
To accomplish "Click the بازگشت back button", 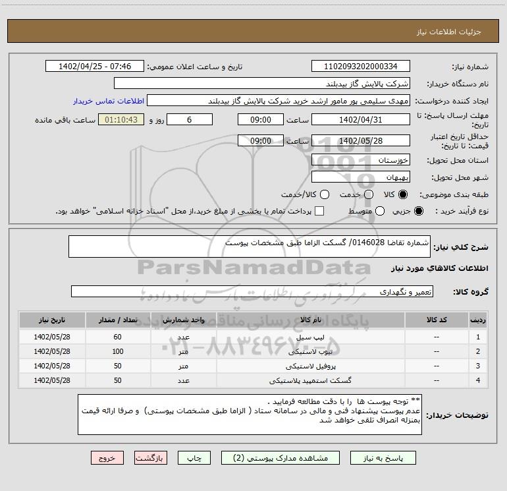I will pos(151,458).
